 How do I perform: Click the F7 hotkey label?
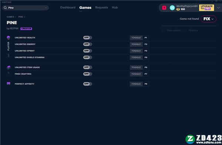146,74
